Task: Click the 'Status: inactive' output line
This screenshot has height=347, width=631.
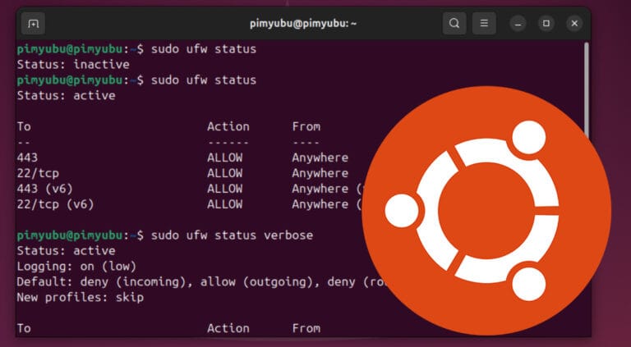Action: point(72,65)
